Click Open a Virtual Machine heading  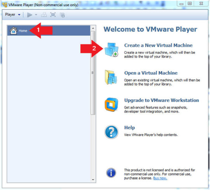(x=151, y=73)
